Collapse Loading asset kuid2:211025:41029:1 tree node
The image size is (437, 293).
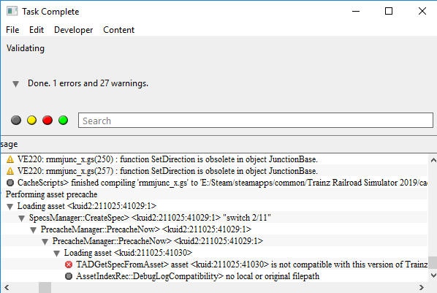coord(10,207)
